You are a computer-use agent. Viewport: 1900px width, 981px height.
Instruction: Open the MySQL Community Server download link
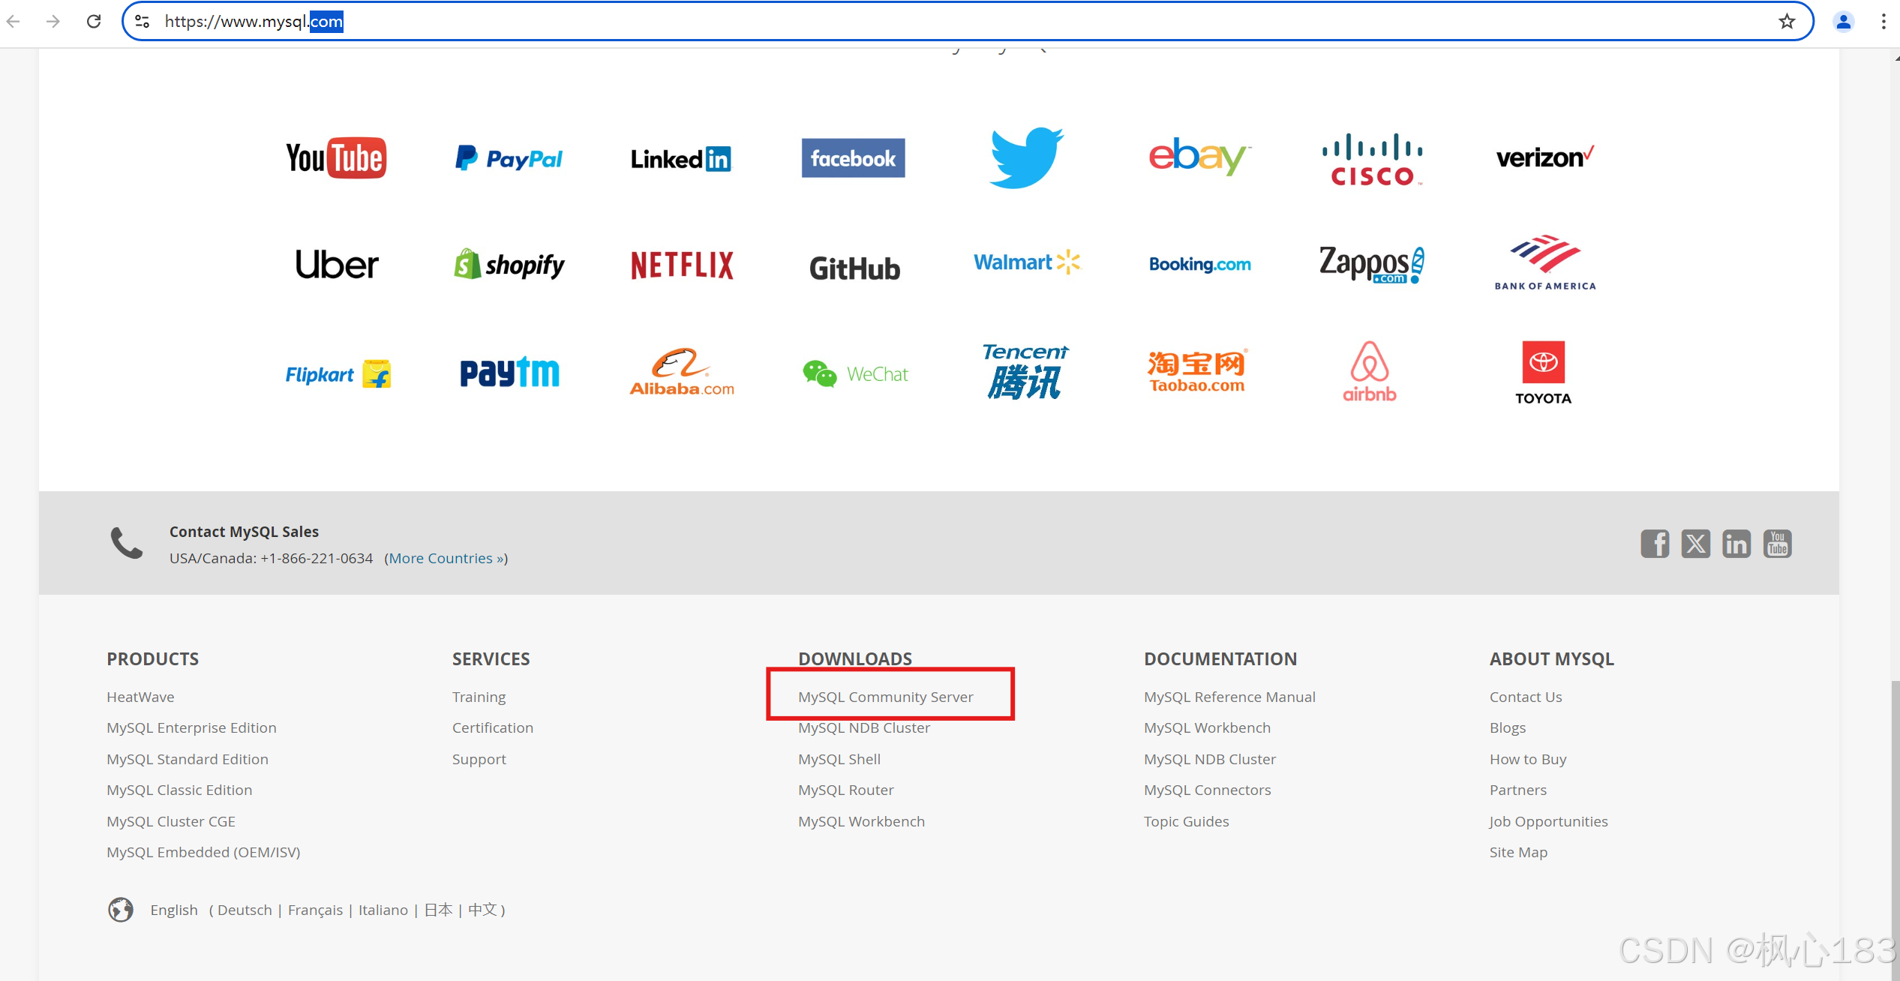pos(885,697)
